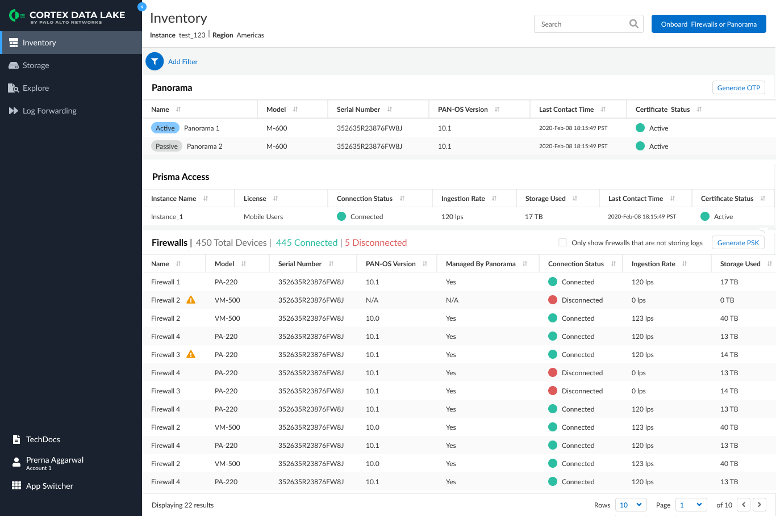The height and width of the screenshot is (516, 776).
Task: Open the Page number dropdown
Action: pyautogui.click(x=691, y=505)
